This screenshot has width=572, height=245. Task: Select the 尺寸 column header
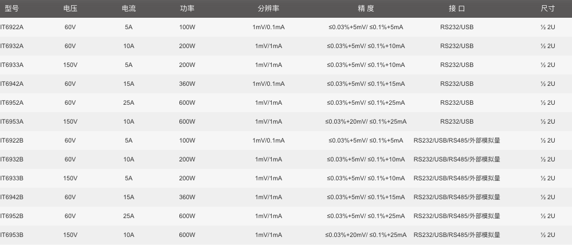point(548,9)
